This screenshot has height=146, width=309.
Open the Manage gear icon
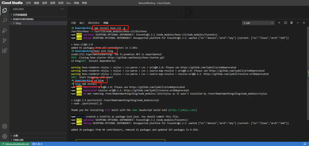(x=4, y=136)
